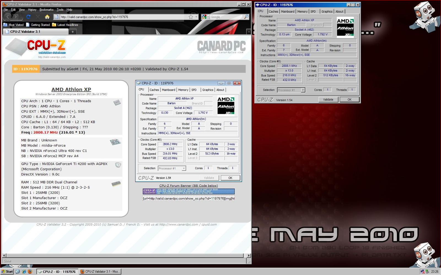Image resolution: width=441 pixels, height=275 pixels.
Task: Select the BB code URL text field
Action: [189, 199]
